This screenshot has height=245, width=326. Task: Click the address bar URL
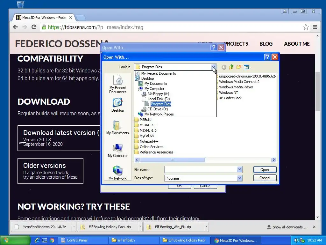coord(96,27)
